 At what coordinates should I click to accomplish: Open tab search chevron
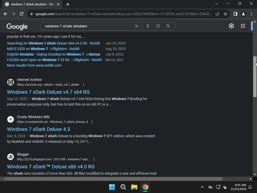217,4
